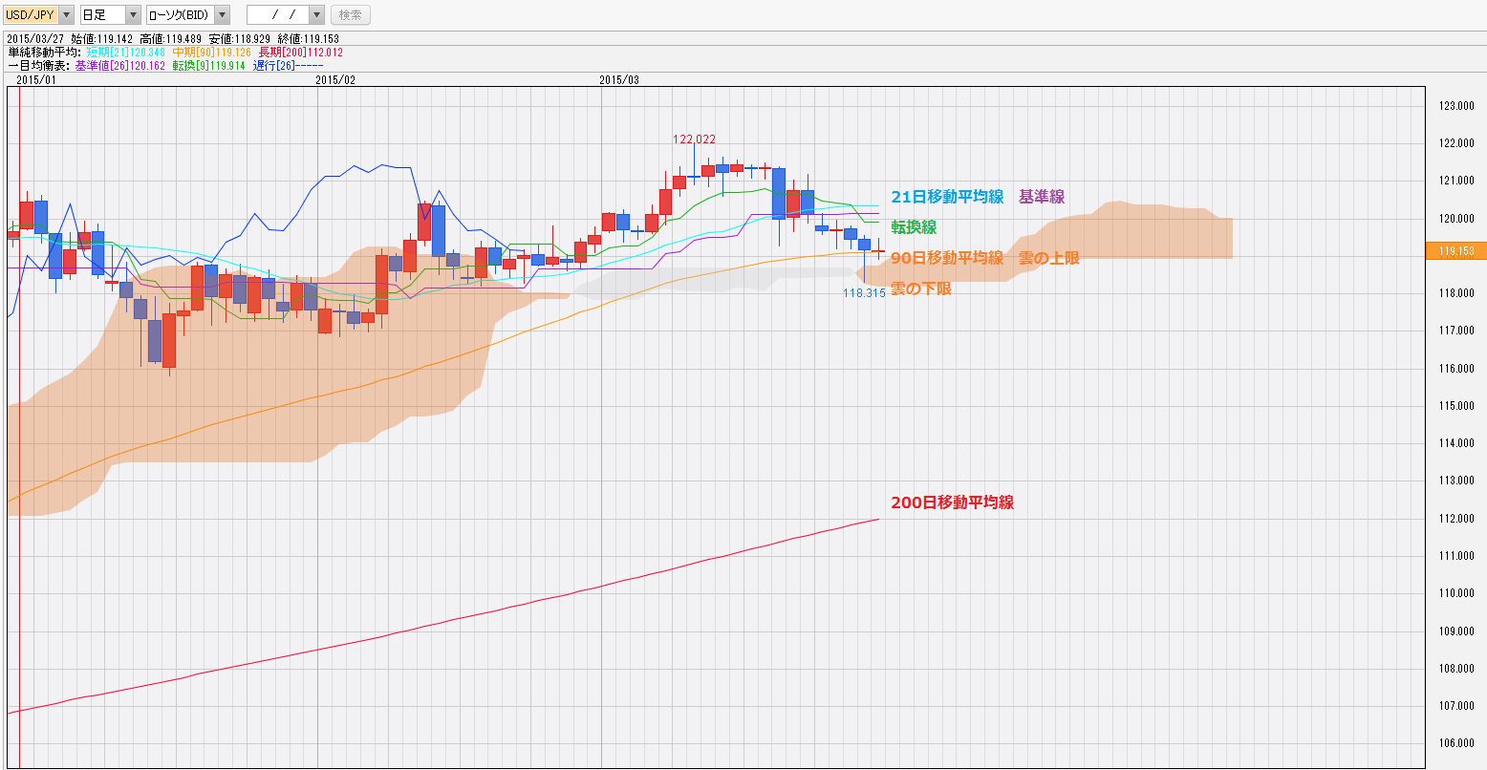Select the current price tag 119.153
This screenshot has height=770, width=1487.
click(1455, 251)
